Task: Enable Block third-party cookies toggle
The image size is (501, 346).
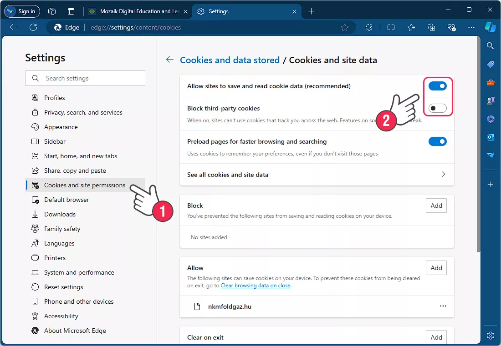Action: [x=437, y=109]
